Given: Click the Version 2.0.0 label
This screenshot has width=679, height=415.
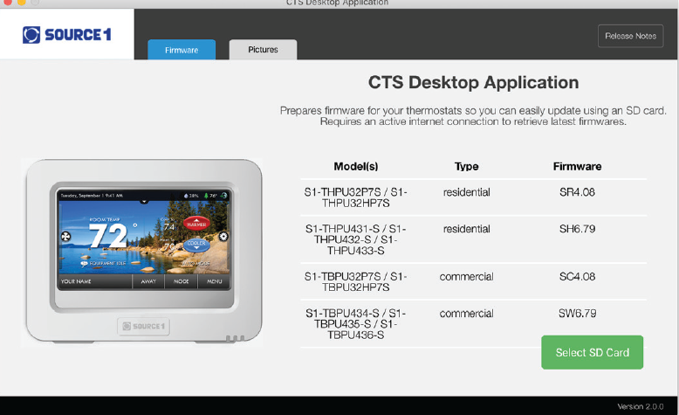Looking at the screenshot, I should coord(640,406).
